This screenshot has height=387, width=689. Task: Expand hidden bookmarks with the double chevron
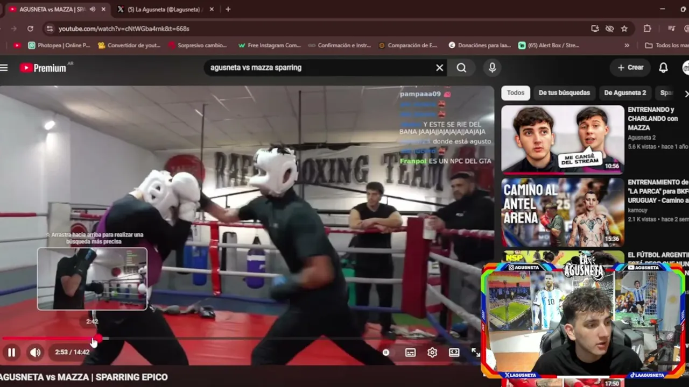pos(627,46)
